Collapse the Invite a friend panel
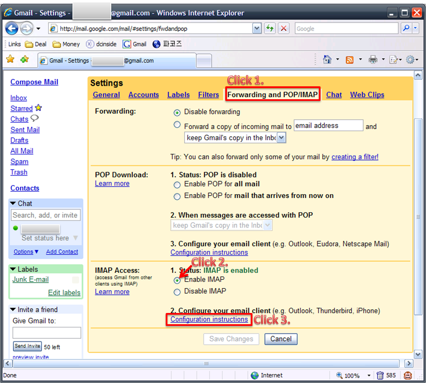Image resolution: width=426 pixels, height=383 pixels. (13, 310)
